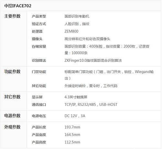Click the value 人脸识别，指纹
This screenshot has width=162, height=149.
click(77, 24)
